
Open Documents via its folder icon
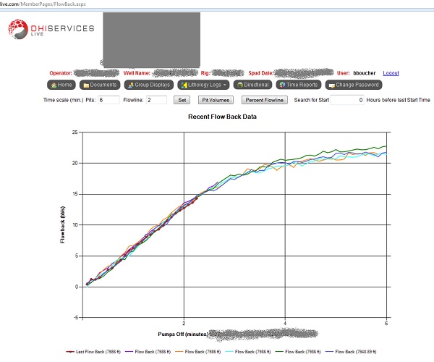(x=86, y=85)
